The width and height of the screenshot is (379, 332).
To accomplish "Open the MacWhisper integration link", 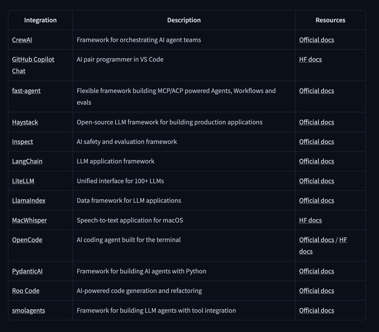I will coord(29,220).
